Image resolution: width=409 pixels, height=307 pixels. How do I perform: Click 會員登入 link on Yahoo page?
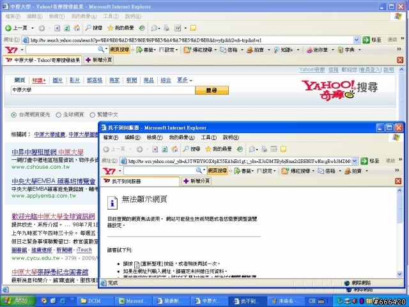pyautogui.click(x=370, y=70)
